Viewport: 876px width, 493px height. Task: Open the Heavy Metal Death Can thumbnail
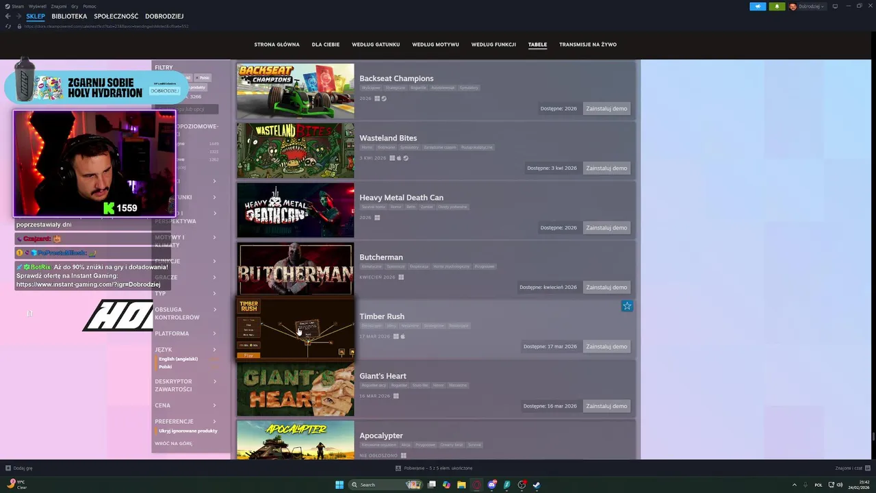(x=296, y=210)
